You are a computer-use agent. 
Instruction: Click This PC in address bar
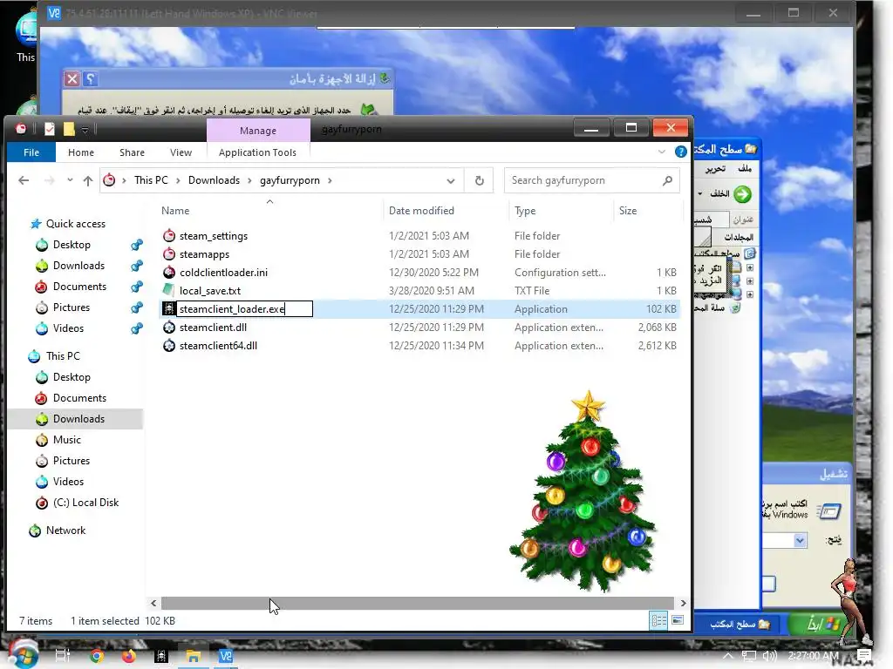[151, 180]
